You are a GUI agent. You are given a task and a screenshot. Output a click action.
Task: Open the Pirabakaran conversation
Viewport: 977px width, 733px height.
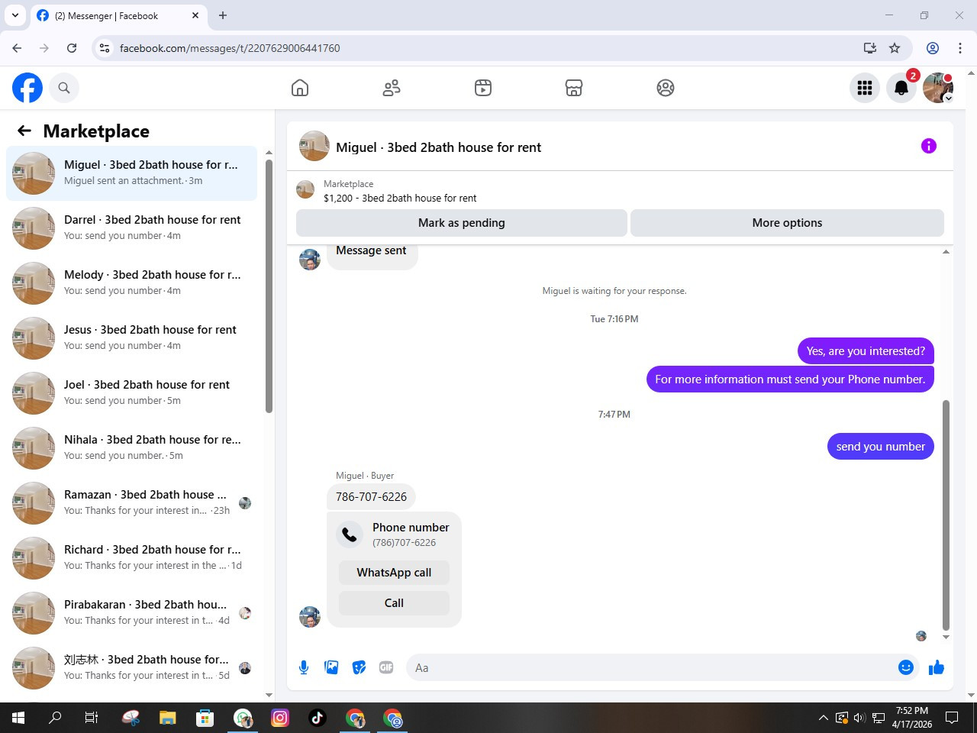(131, 613)
